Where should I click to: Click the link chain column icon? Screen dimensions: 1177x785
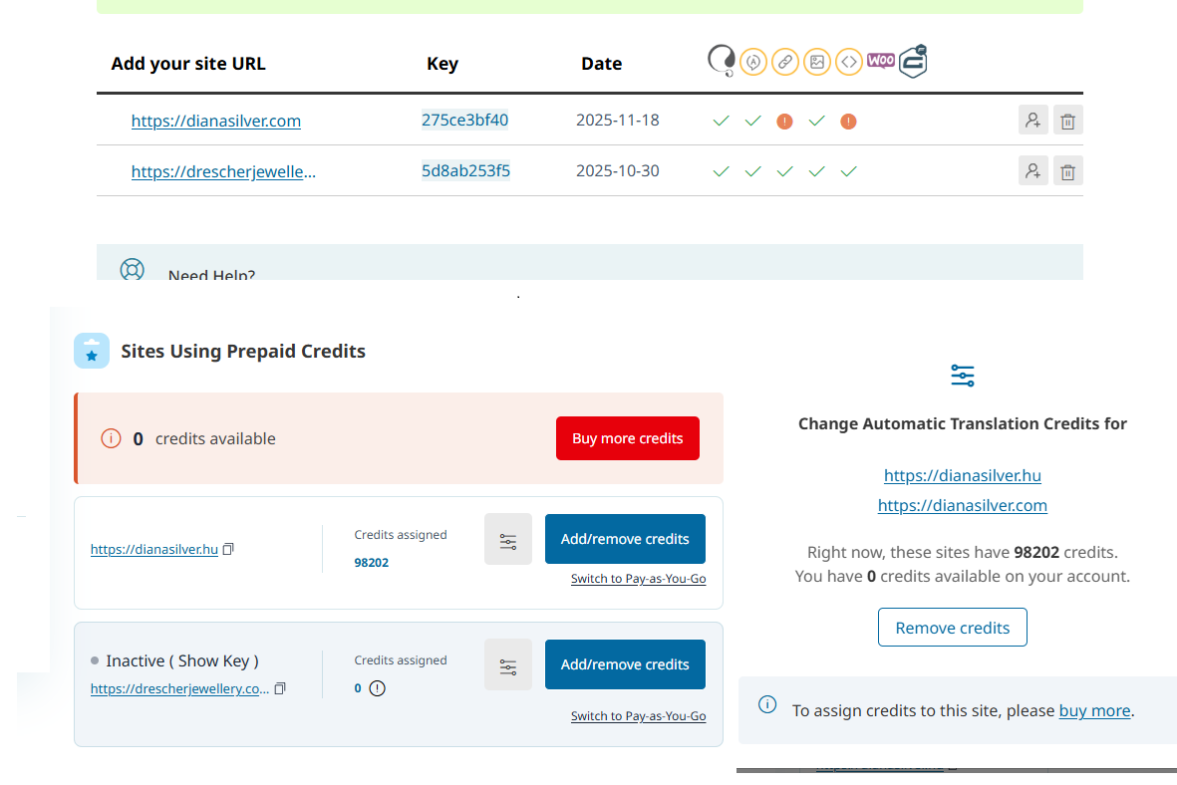coord(785,62)
